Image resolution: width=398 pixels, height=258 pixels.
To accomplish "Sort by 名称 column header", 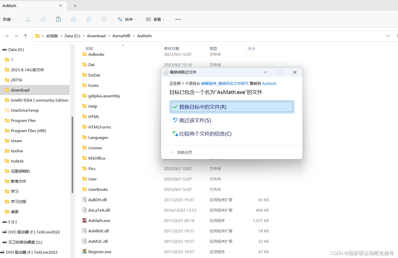I will [x=89, y=48].
